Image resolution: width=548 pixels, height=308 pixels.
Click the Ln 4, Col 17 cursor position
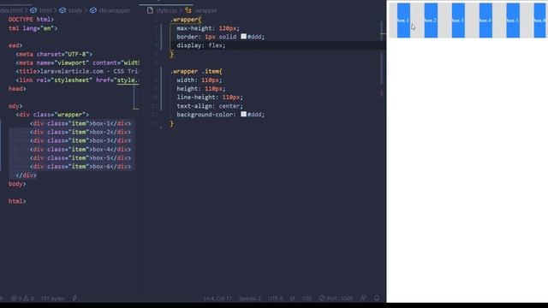click(217, 299)
